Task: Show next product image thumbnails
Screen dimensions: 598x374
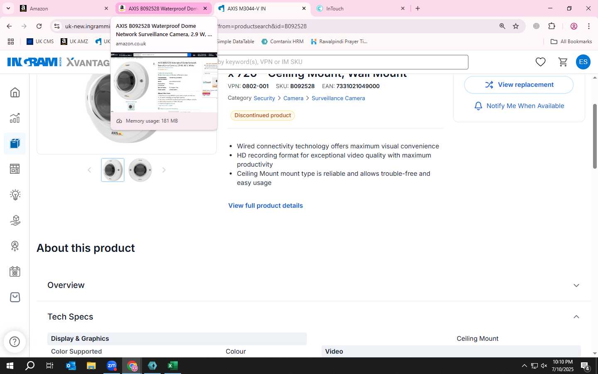Action: click(164, 170)
